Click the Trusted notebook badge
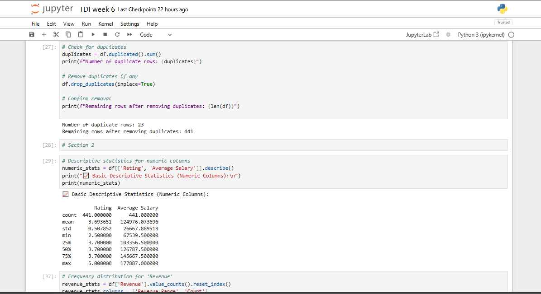 click(503, 23)
